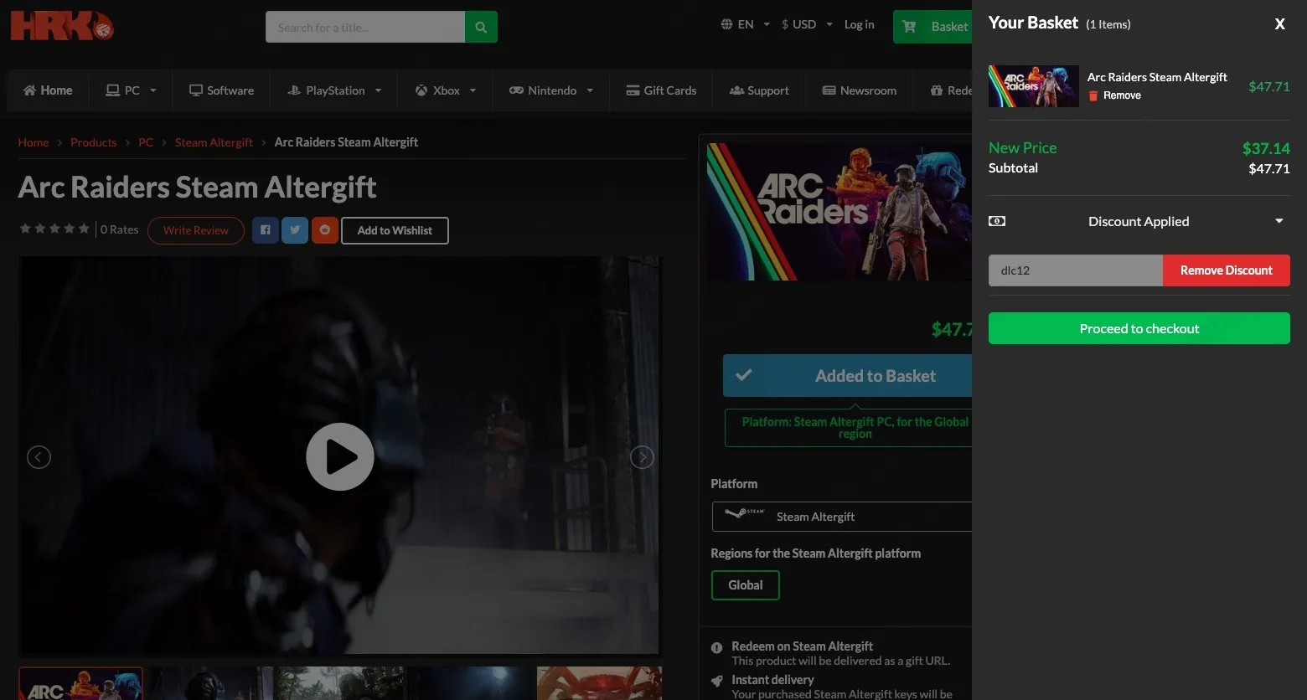The image size is (1307, 700).
Task: Go to the Newsroom menu item
Action: click(859, 90)
